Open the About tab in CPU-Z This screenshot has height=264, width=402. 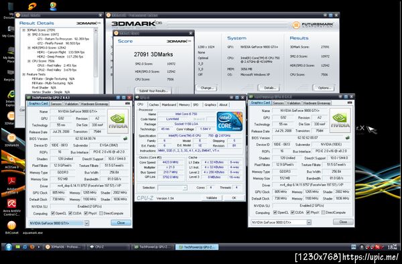pos(223,105)
